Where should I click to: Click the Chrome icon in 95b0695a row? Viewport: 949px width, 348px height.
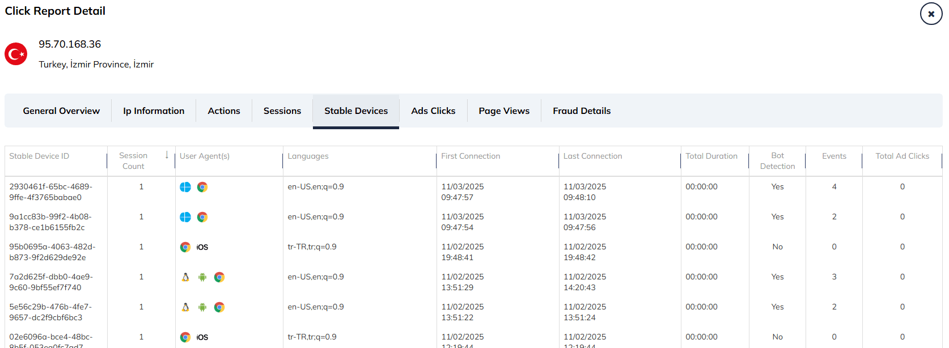point(185,247)
